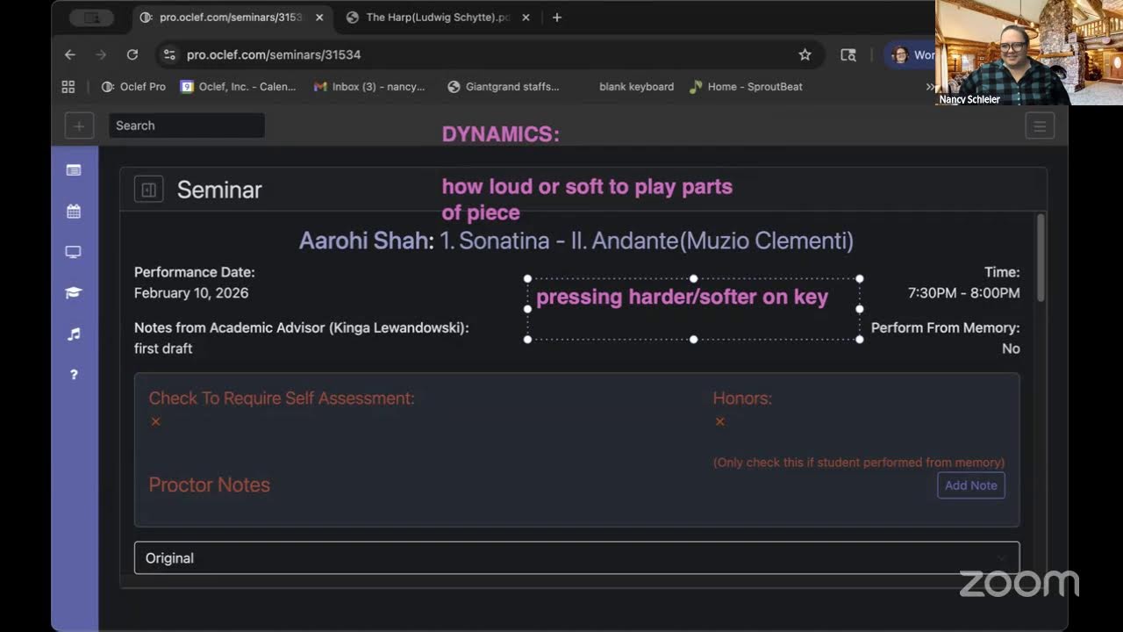
Task: Open the card list sidebar icon
Action: point(74,169)
